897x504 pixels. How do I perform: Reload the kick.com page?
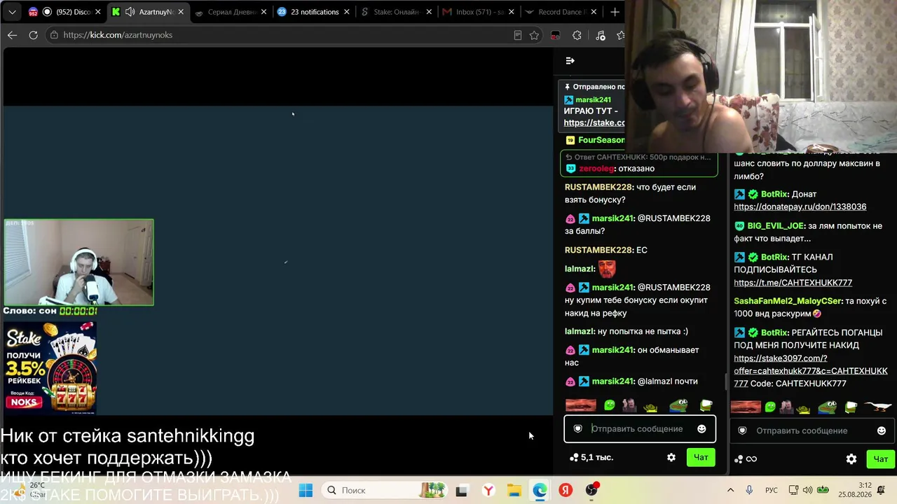[33, 35]
